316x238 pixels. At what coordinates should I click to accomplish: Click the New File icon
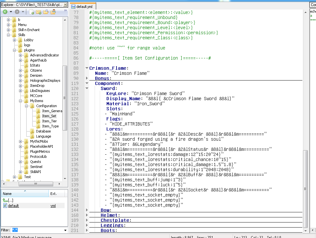(x=32, y=12)
